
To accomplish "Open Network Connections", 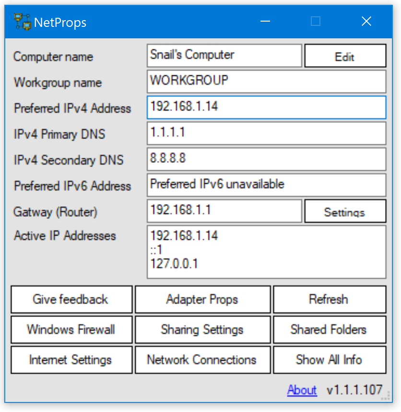I will coord(202,360).
